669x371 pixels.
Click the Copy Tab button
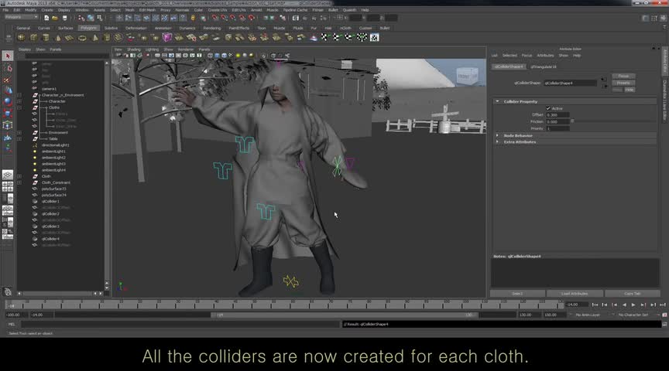click(633, 294)
